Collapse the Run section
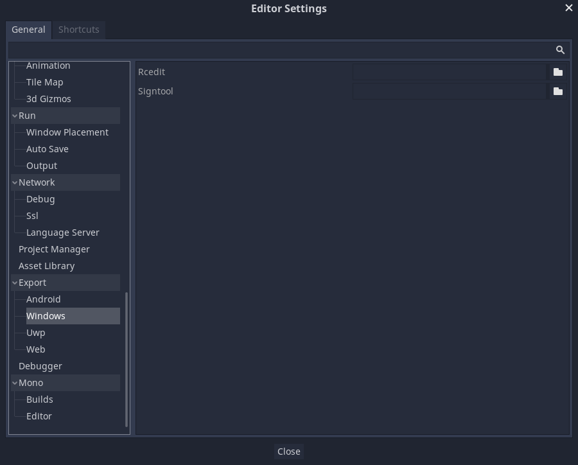Image resolution: width=578 pixels, height=465 pixels. [14, 116]
